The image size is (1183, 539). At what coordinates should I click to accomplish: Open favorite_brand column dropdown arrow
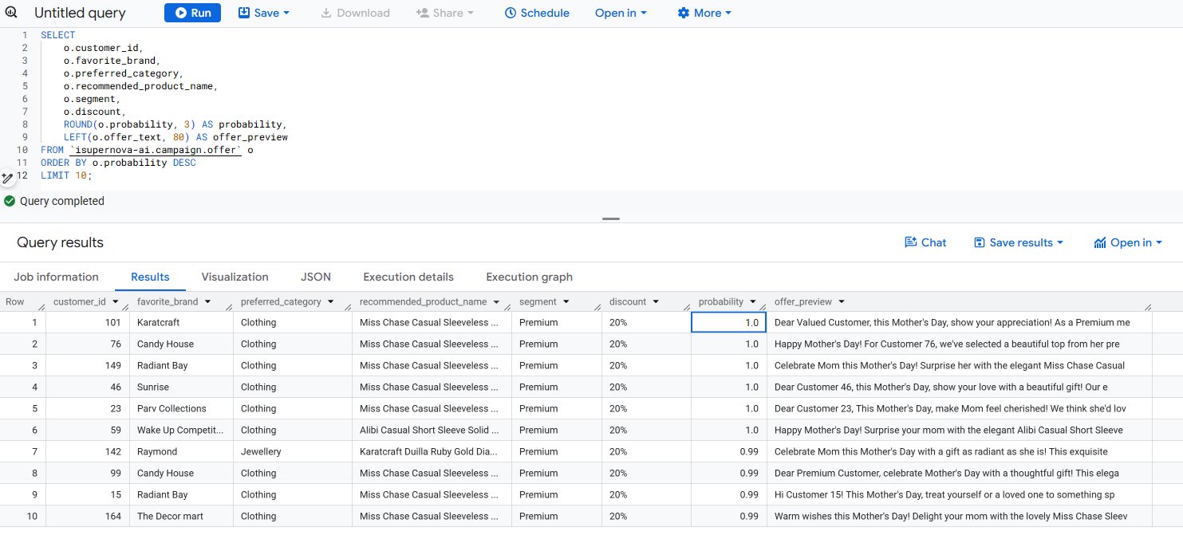207,302
